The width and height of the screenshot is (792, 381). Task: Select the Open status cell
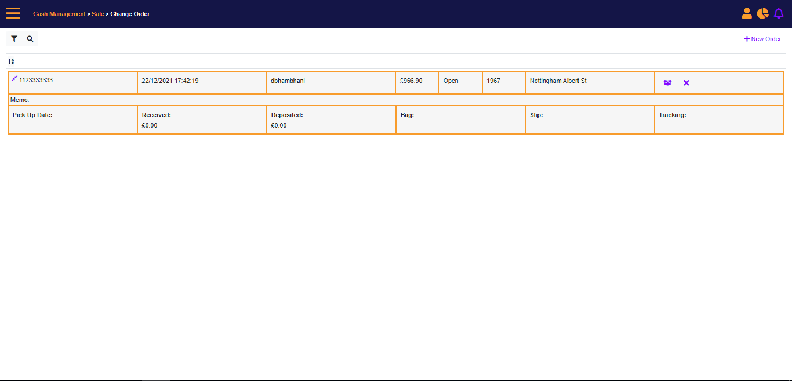(460, 83)
